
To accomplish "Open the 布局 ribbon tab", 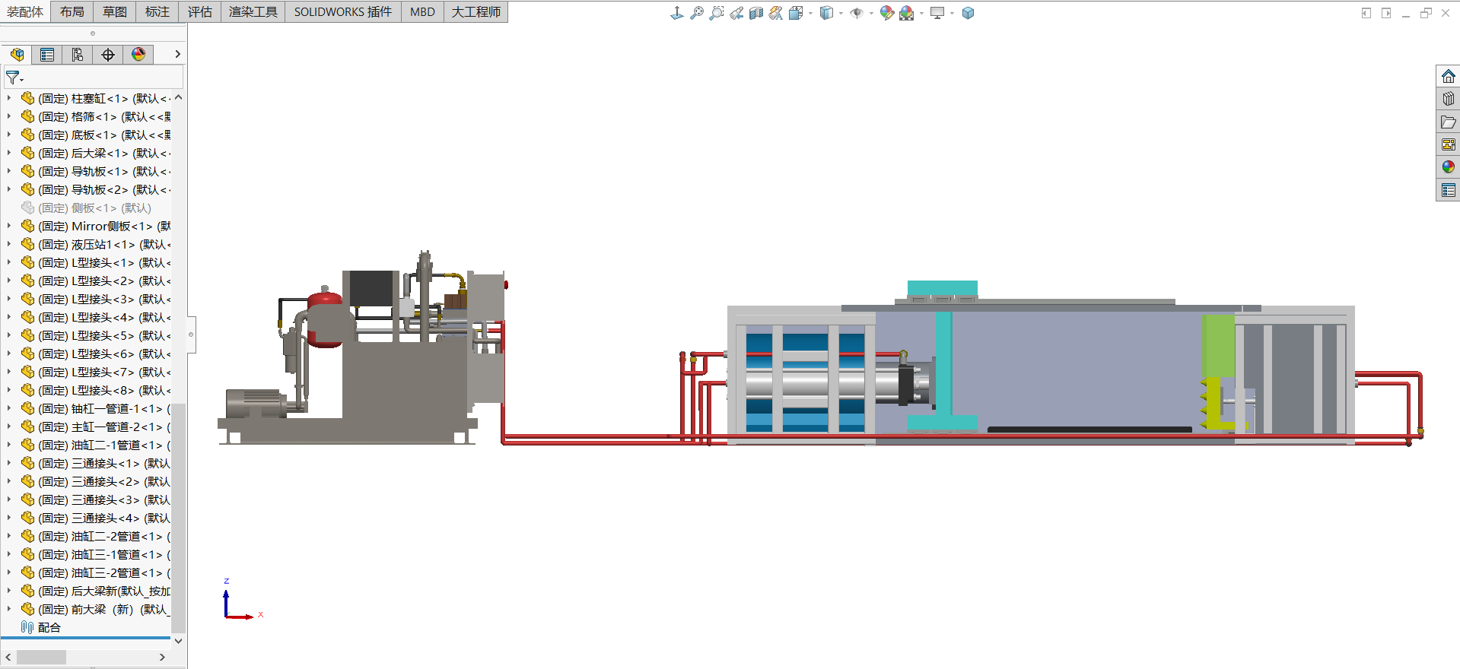I will click(72, 11).
